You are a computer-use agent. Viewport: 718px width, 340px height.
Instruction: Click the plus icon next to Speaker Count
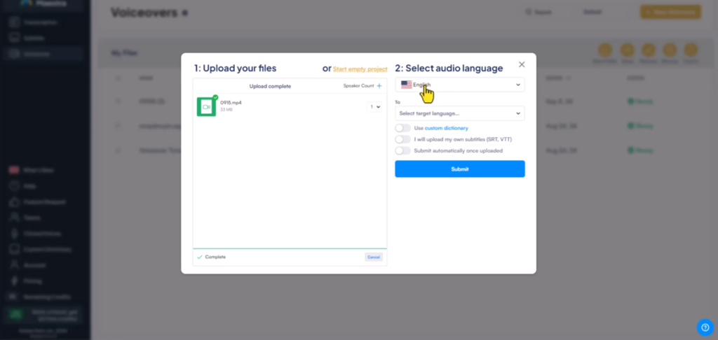379,85
